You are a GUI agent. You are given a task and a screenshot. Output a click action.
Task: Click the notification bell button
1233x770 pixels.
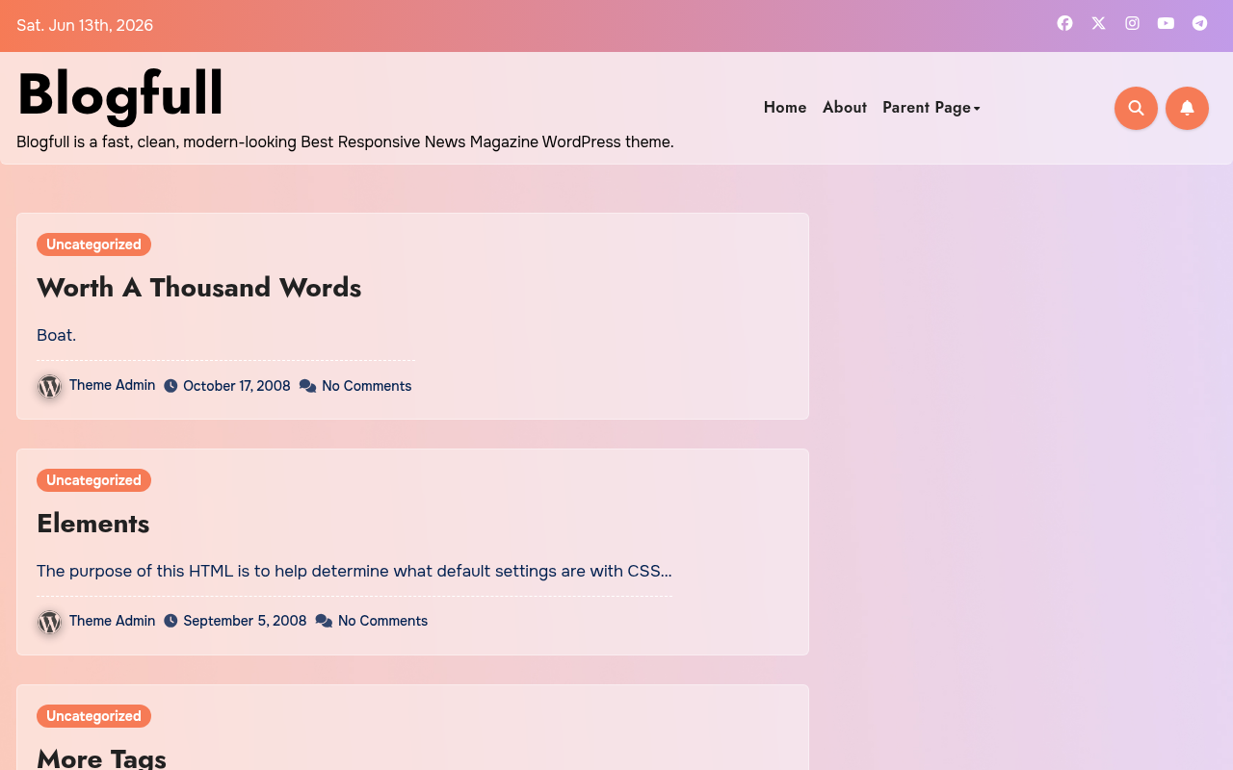click(x=1187, y=108)
